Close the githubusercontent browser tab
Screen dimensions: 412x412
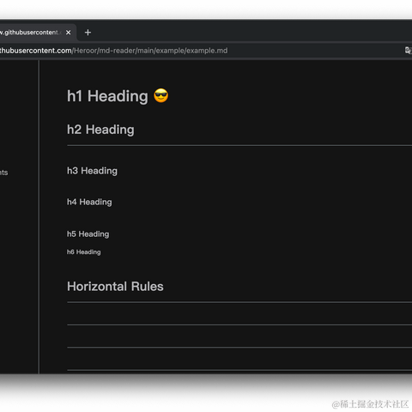pos(68,33)
